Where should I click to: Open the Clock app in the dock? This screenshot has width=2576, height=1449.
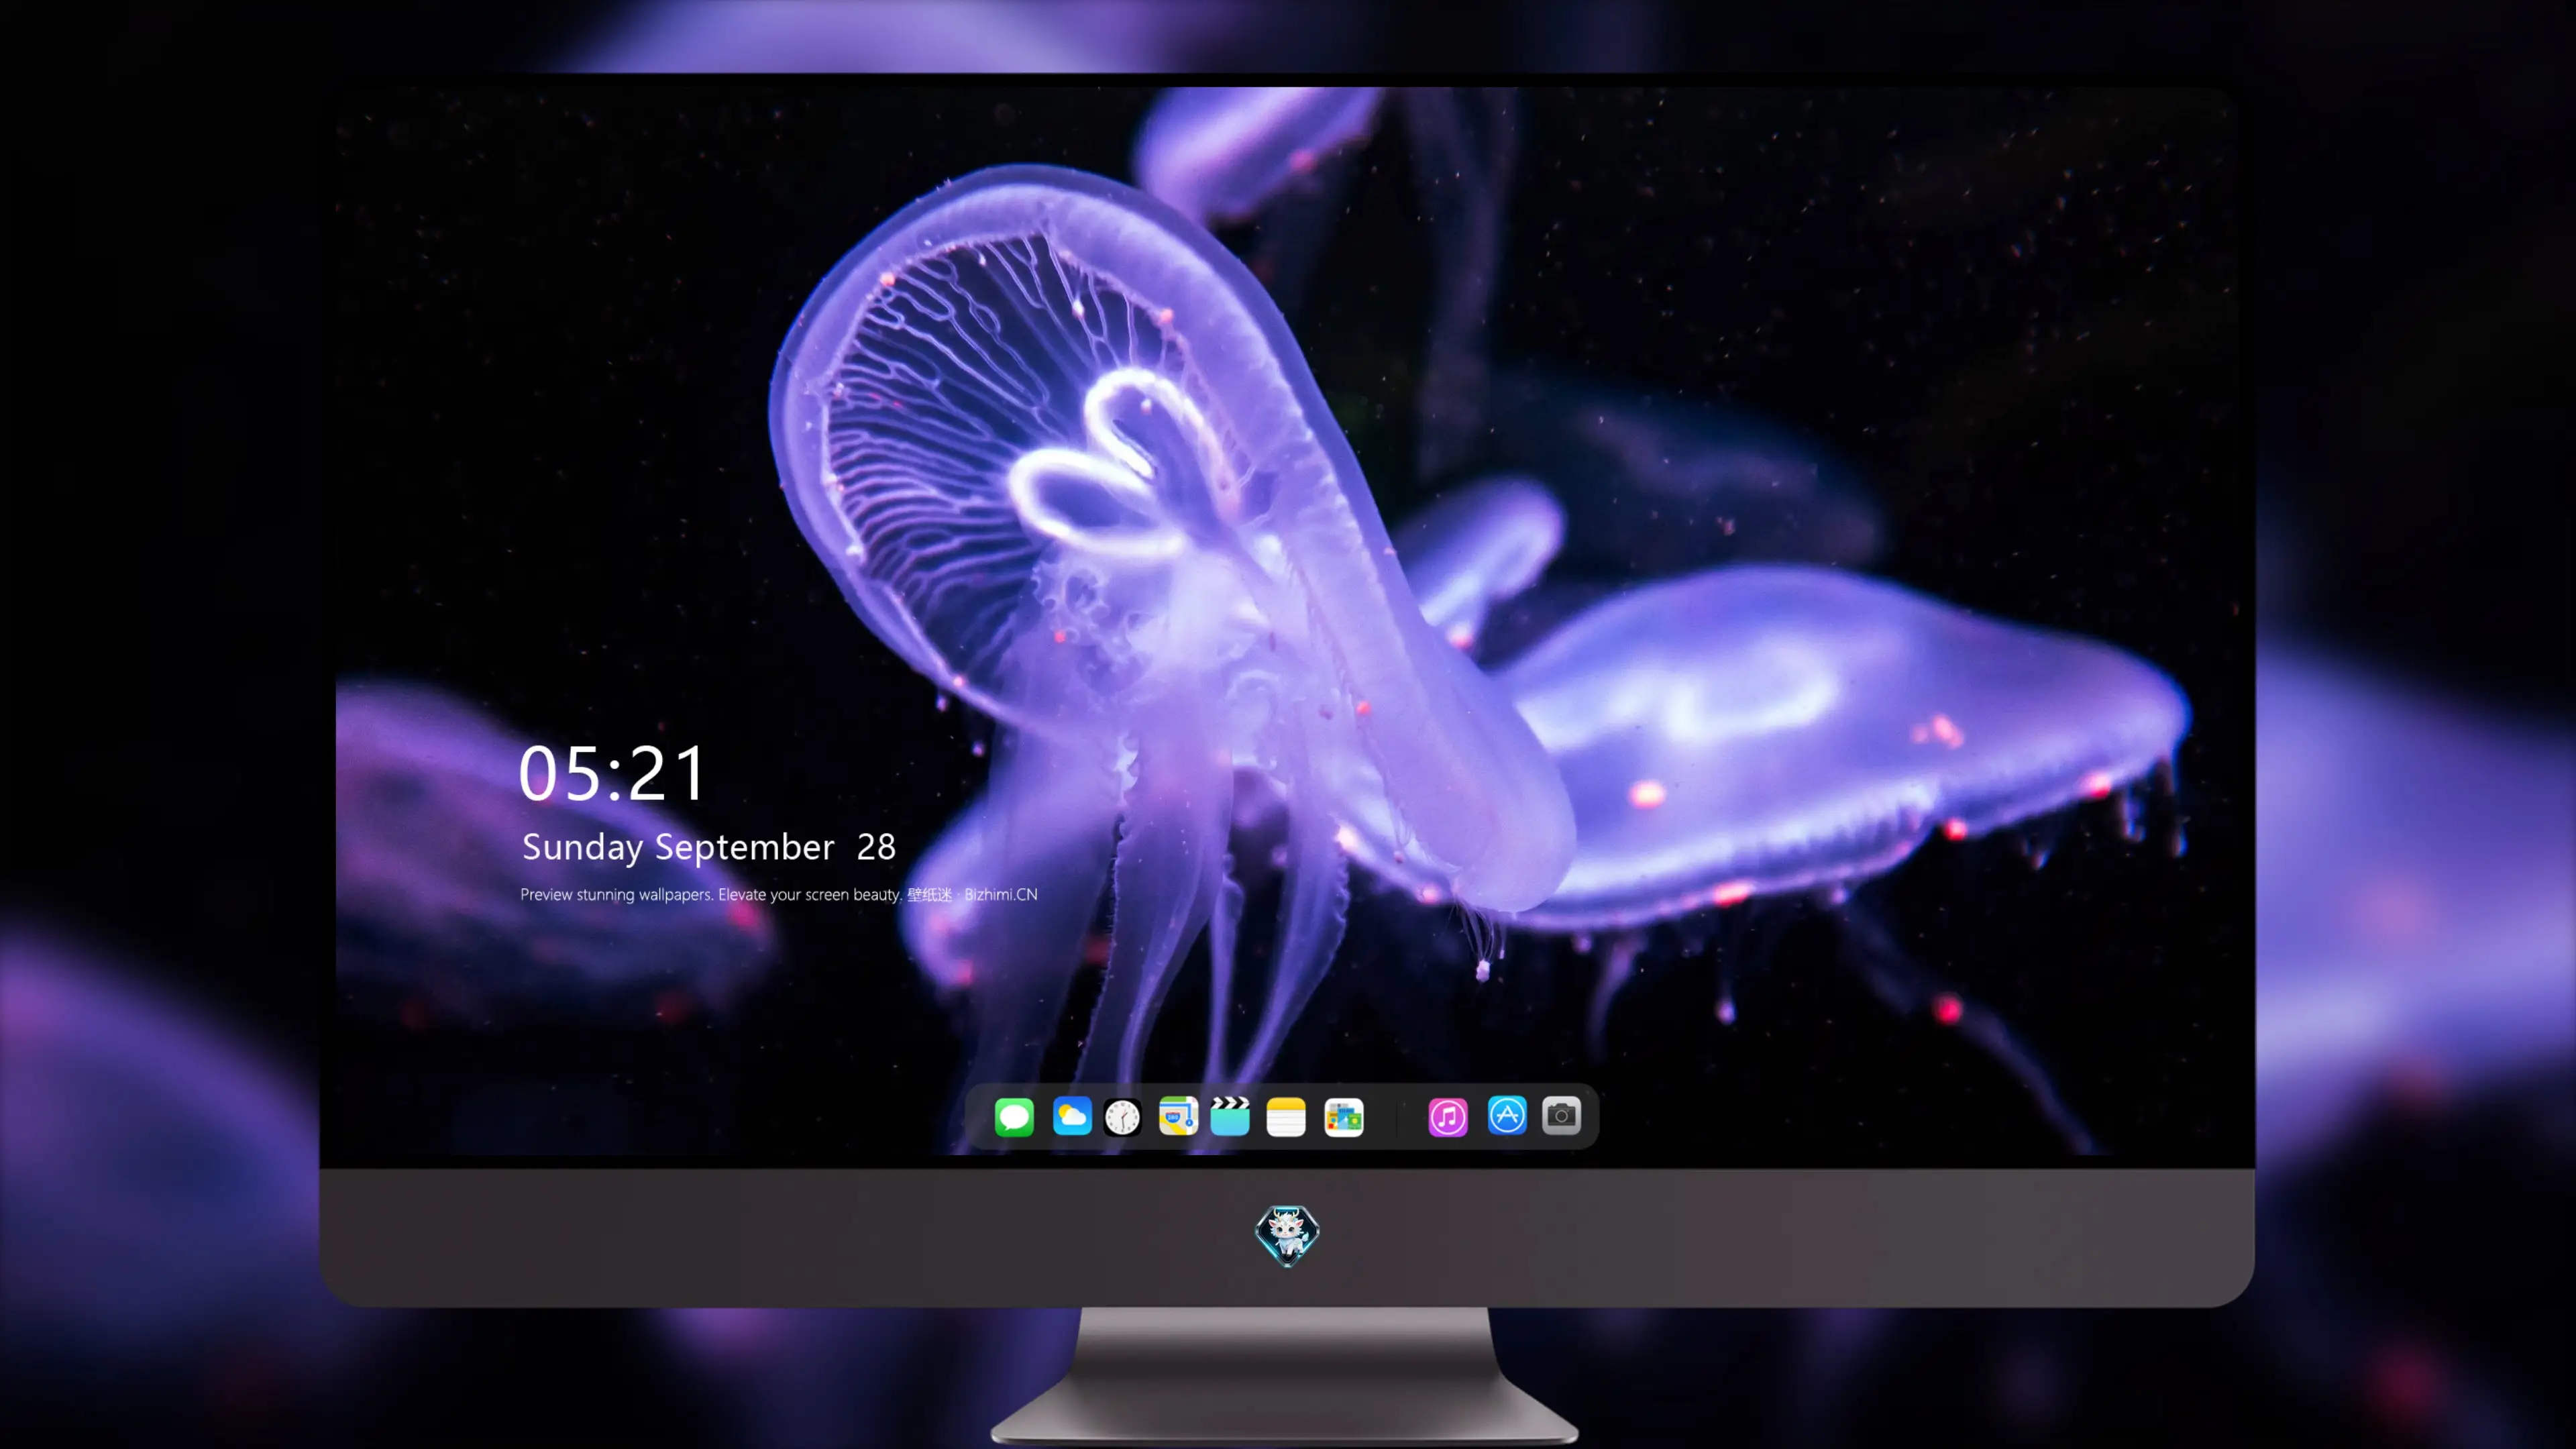1122,1116
